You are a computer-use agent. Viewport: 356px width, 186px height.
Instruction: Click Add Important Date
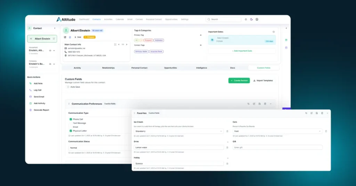point(242,51)
